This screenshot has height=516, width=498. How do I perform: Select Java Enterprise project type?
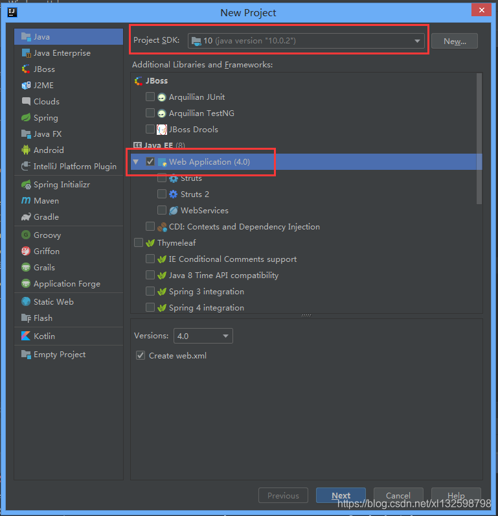pyautogui.click(x=69, y=53)
